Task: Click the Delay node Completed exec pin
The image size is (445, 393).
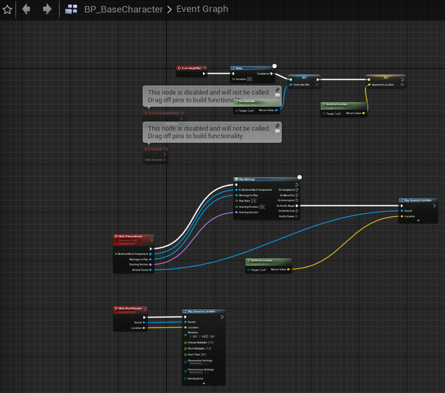Action: [x=272, y=74]
